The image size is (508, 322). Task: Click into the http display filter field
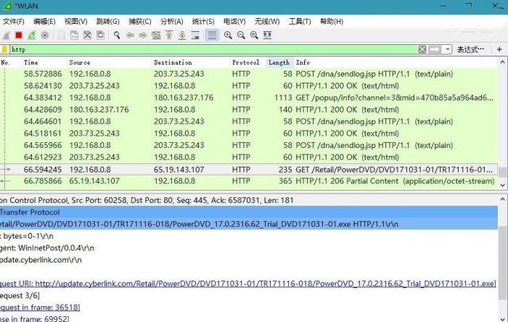pos(213,49)
